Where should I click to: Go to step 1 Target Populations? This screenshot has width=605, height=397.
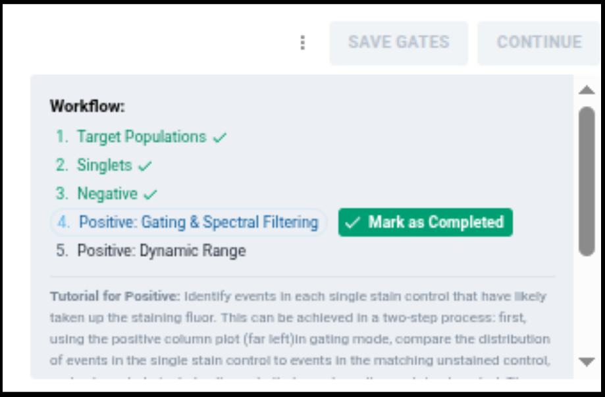click(x=141, y=137)
